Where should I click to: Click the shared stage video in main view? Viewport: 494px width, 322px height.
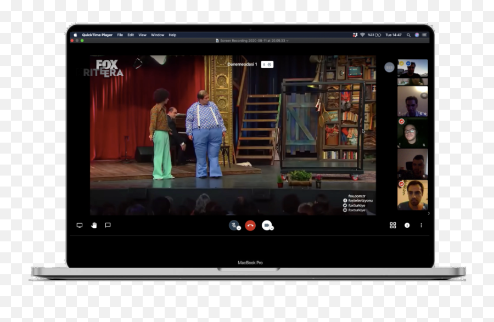pyautogui.click(x=233, y=135)
